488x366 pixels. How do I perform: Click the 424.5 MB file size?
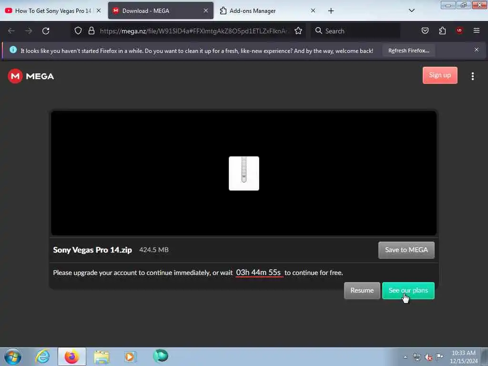(x=154, y=250)
